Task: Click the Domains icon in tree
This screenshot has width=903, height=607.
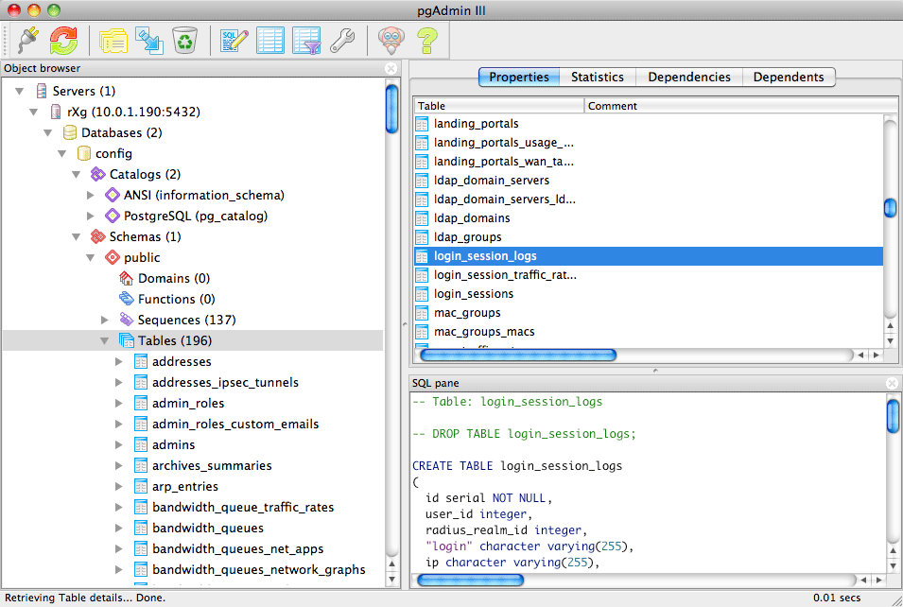Action: pos(126,278)
